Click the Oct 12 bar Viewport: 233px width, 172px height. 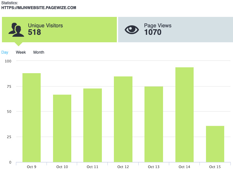click(123, 119)
